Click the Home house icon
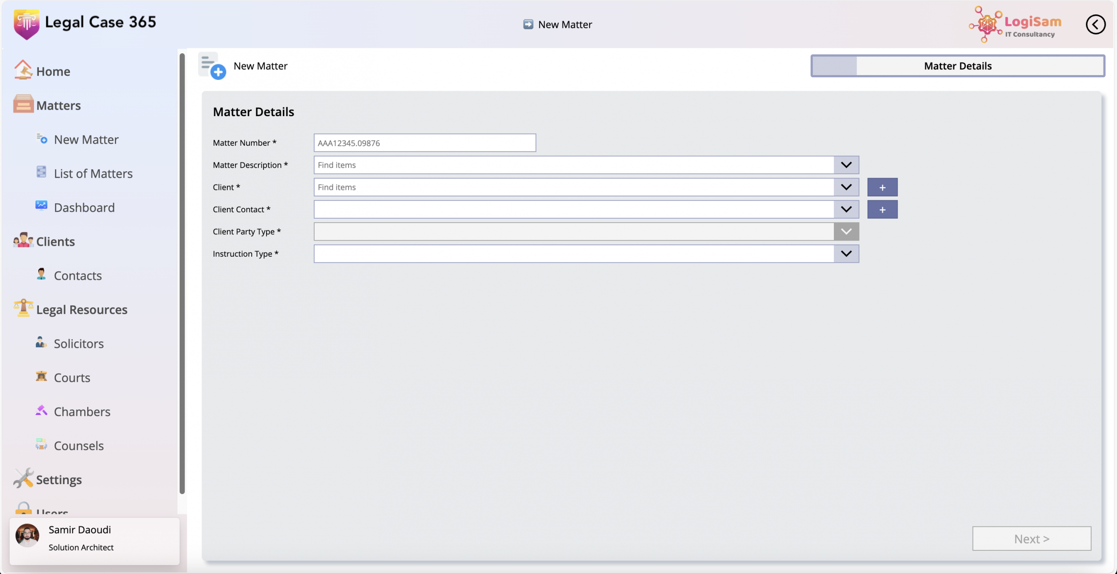The width and height of the screenshot is (1117, 574). 23,70
